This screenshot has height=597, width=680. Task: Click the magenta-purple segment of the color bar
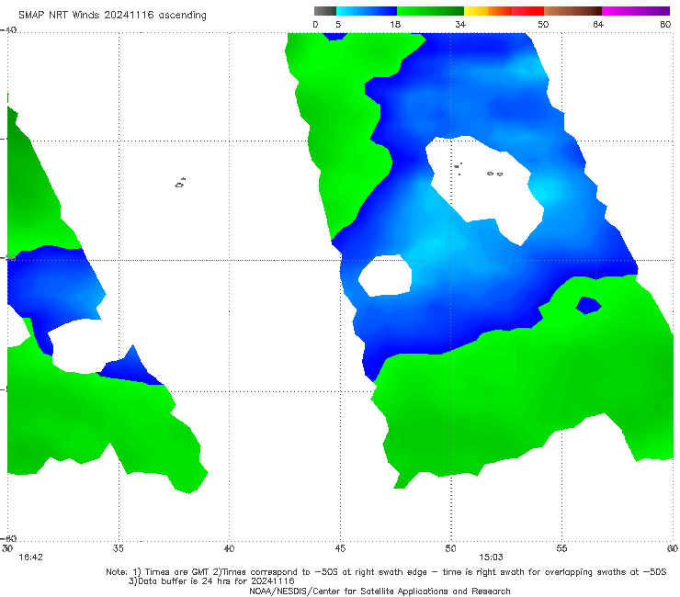point(636,11)
